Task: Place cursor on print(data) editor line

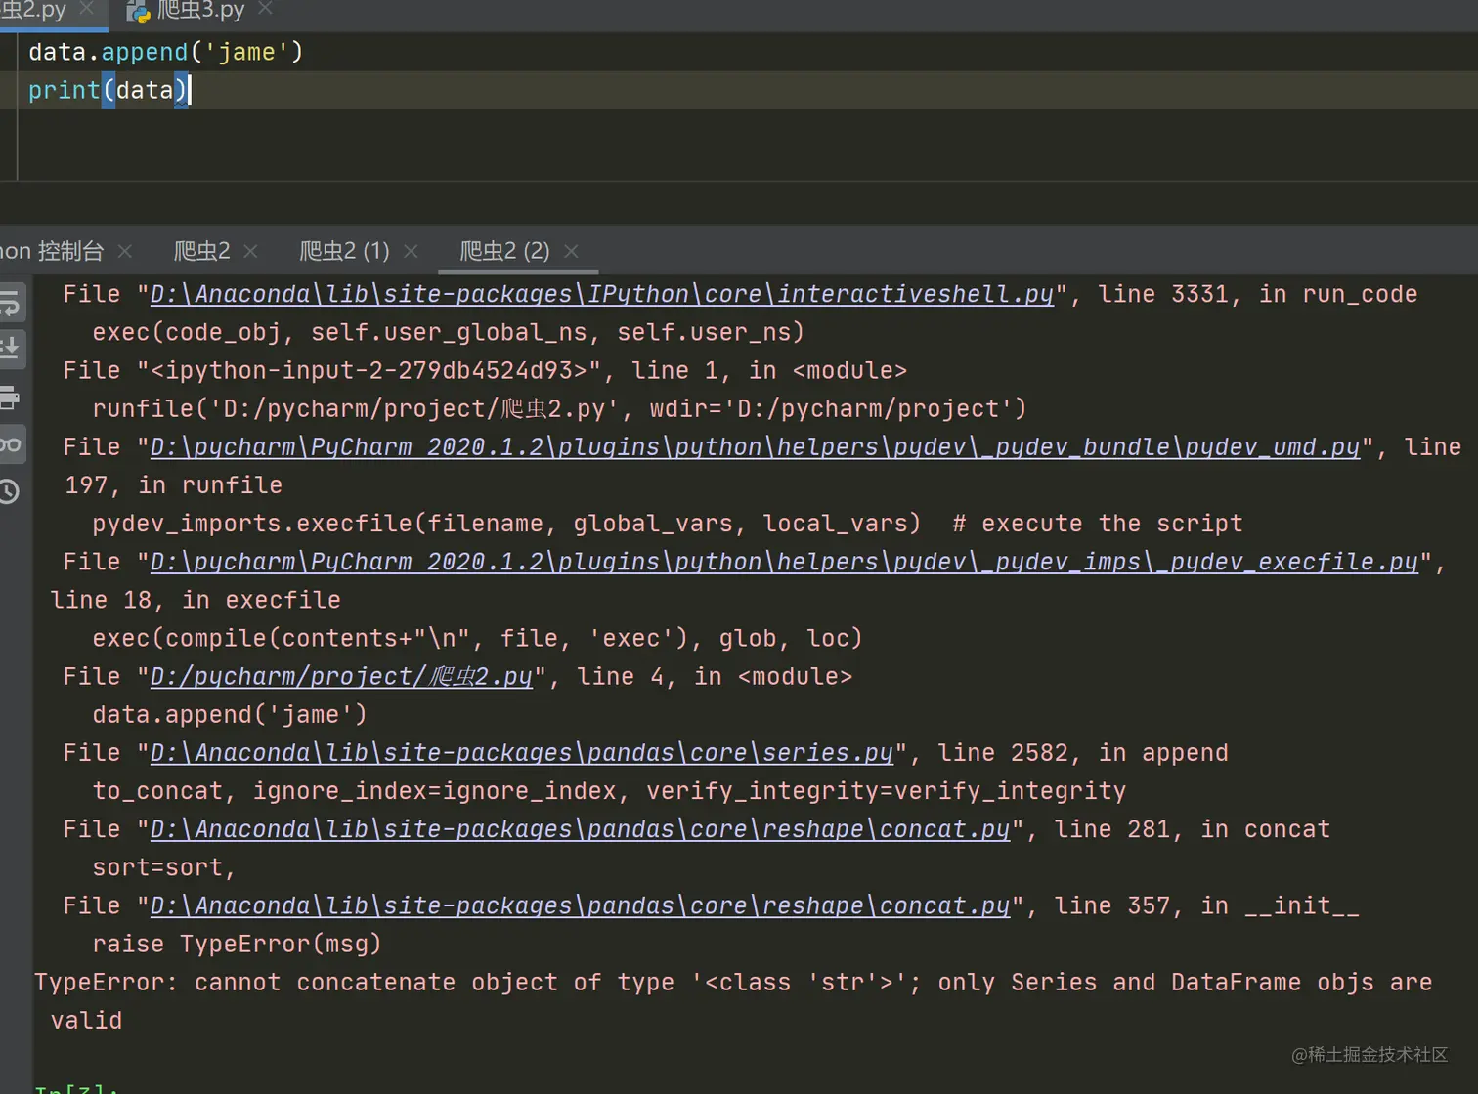Action: point(108,90)
